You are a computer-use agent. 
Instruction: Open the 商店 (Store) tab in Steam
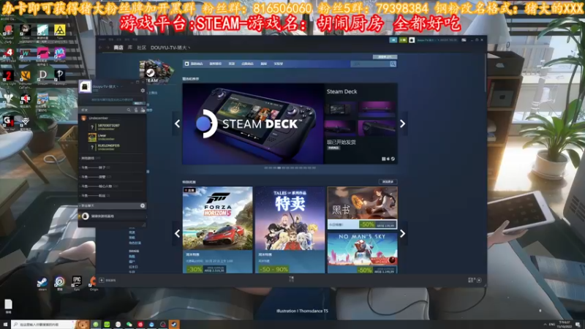pyautogui.click(x=118, y=48)
